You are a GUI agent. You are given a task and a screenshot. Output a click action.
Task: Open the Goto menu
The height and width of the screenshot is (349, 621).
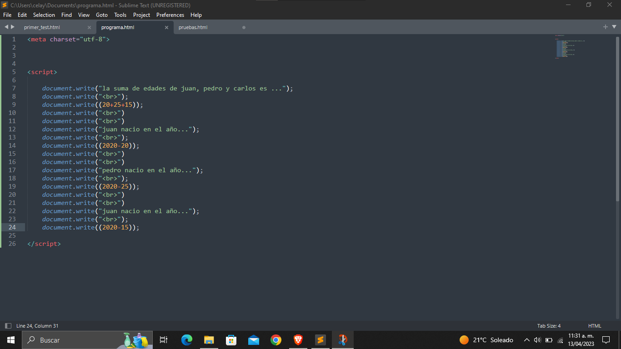tap(102, 15)
